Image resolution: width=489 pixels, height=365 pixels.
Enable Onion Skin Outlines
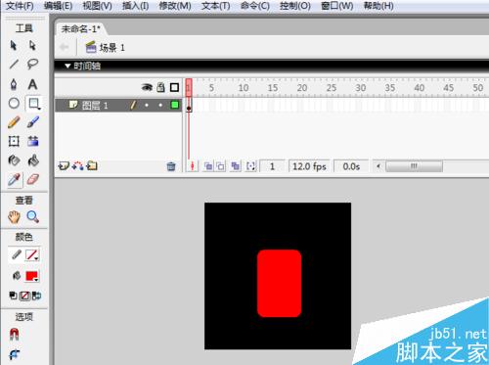pyautogui.click(x=220, y=166)
